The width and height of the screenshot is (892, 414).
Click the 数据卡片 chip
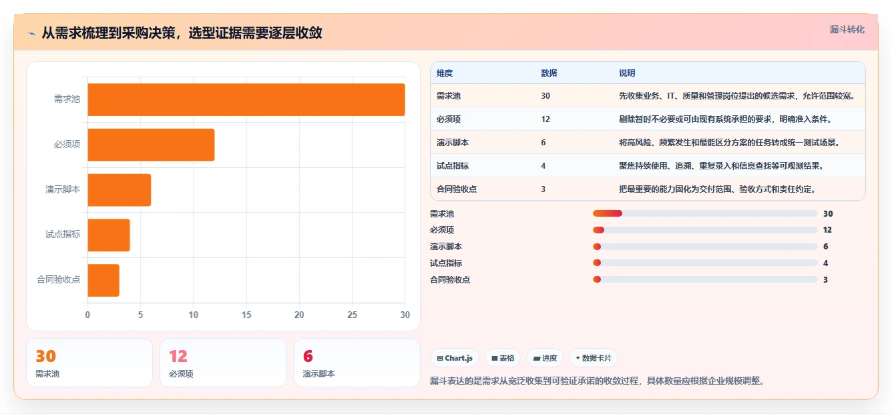pos(594,358)
